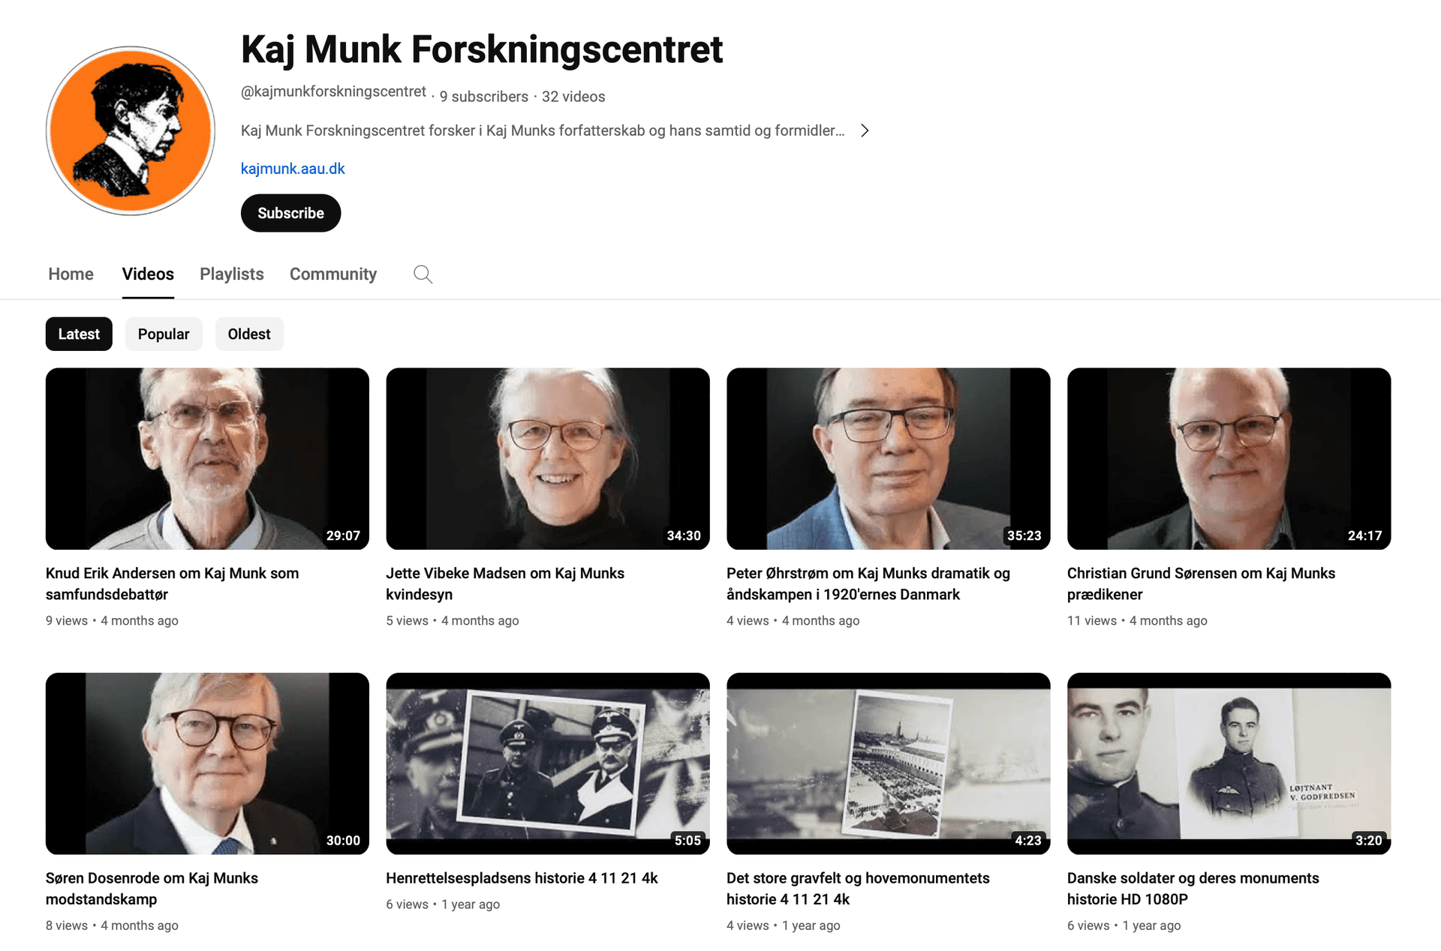This screenshot has width=1441, height=951.
Task: Switch to the Home tab
Action: pyautogui.click(x=71, y=274)
